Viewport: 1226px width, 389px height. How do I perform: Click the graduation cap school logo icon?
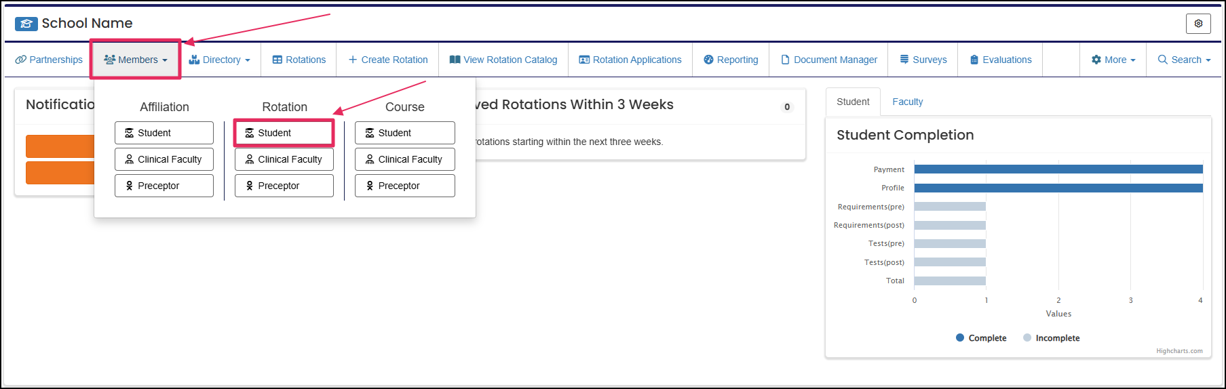(26, 24)
